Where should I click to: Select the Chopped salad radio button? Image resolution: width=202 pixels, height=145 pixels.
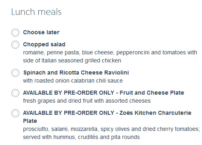[15, 45]
